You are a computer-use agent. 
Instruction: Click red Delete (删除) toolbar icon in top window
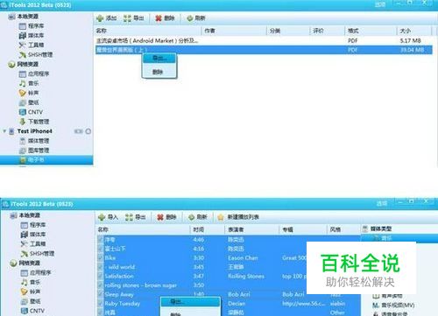[159, 18]
